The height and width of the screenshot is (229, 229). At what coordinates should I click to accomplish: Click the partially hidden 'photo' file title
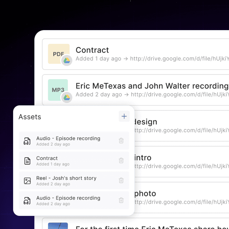coord(145,194)
